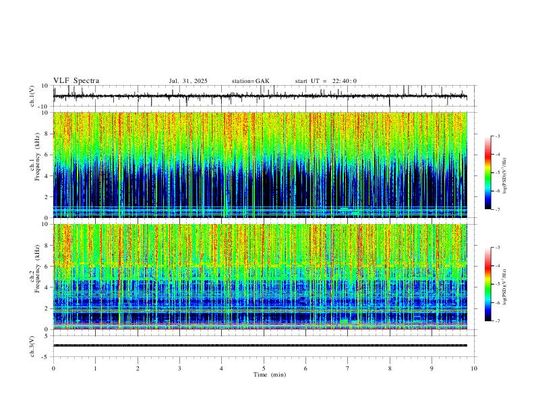
Task: Click the ch.1 "Frequency (kHz)" axis label
Action: (x=37, y=157)
